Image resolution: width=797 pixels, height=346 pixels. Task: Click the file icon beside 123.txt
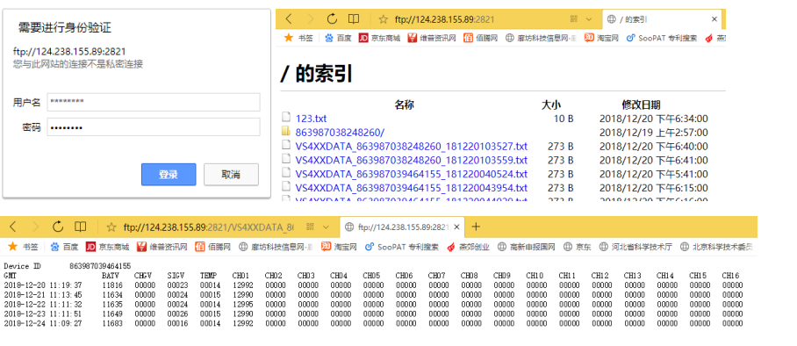(286, 118)
